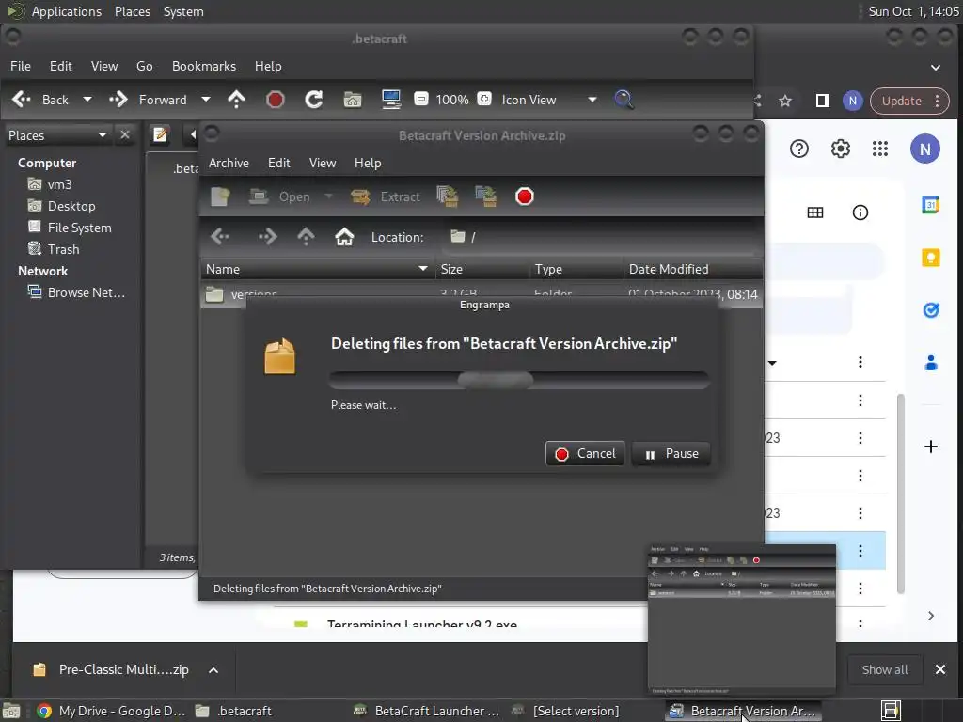Screen dimensions: 963x722
Task: Open Applications menu in top panel
Action: (67, 11)
